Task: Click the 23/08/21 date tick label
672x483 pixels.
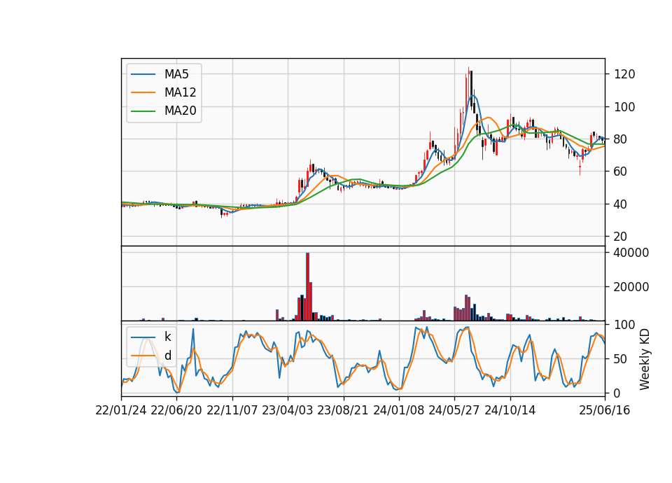Action: pos(343,411)
